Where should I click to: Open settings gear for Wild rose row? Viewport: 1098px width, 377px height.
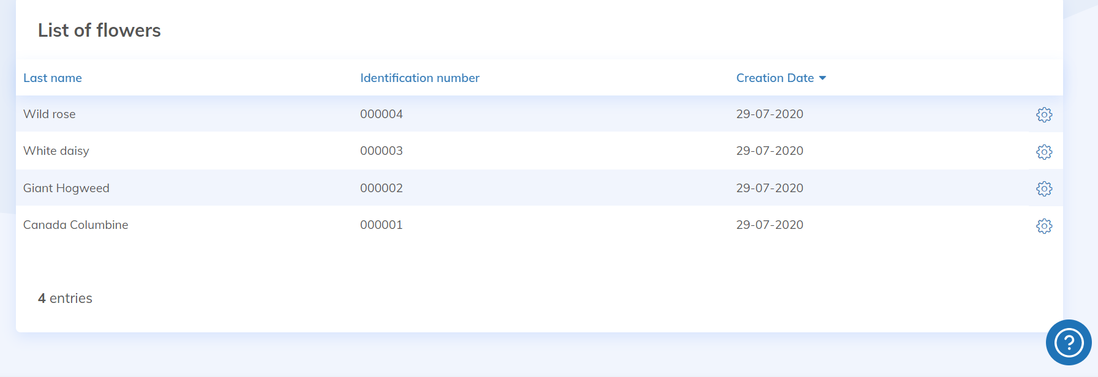(1044, 114)
